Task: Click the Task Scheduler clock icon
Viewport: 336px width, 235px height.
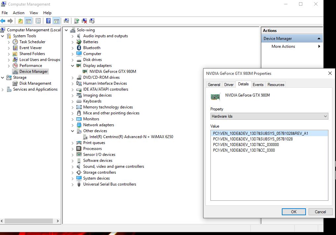Action: 15,42
